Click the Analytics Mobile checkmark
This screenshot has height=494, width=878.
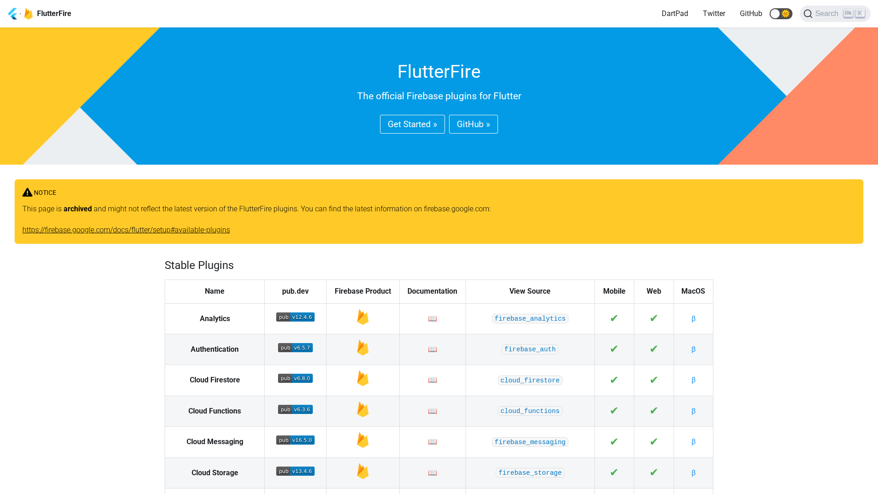coord(614,318)
